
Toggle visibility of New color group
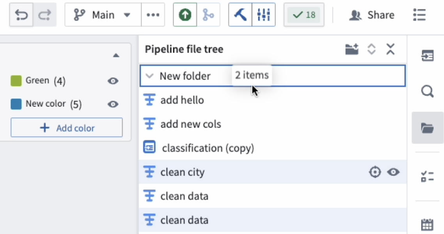113,104
